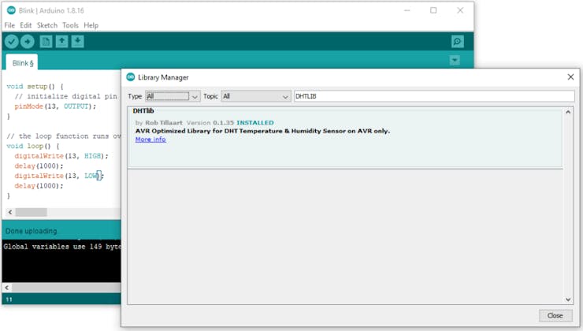Click the 'by Rob Tillaart' author text
This screenshot has width=583, height=331.
pos(159,123)
